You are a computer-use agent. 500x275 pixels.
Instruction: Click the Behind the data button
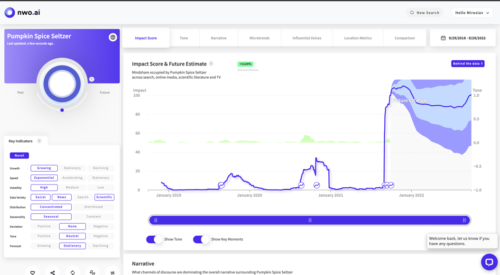(x=468, y=64)
